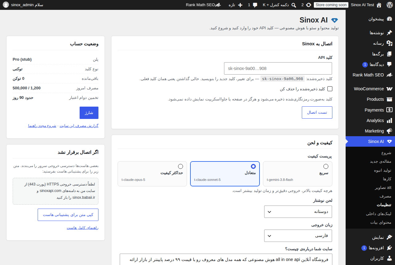The image size is (395, 265).
Task: Select the سریع quality preset radio
Action: click(x=326, y=166)
